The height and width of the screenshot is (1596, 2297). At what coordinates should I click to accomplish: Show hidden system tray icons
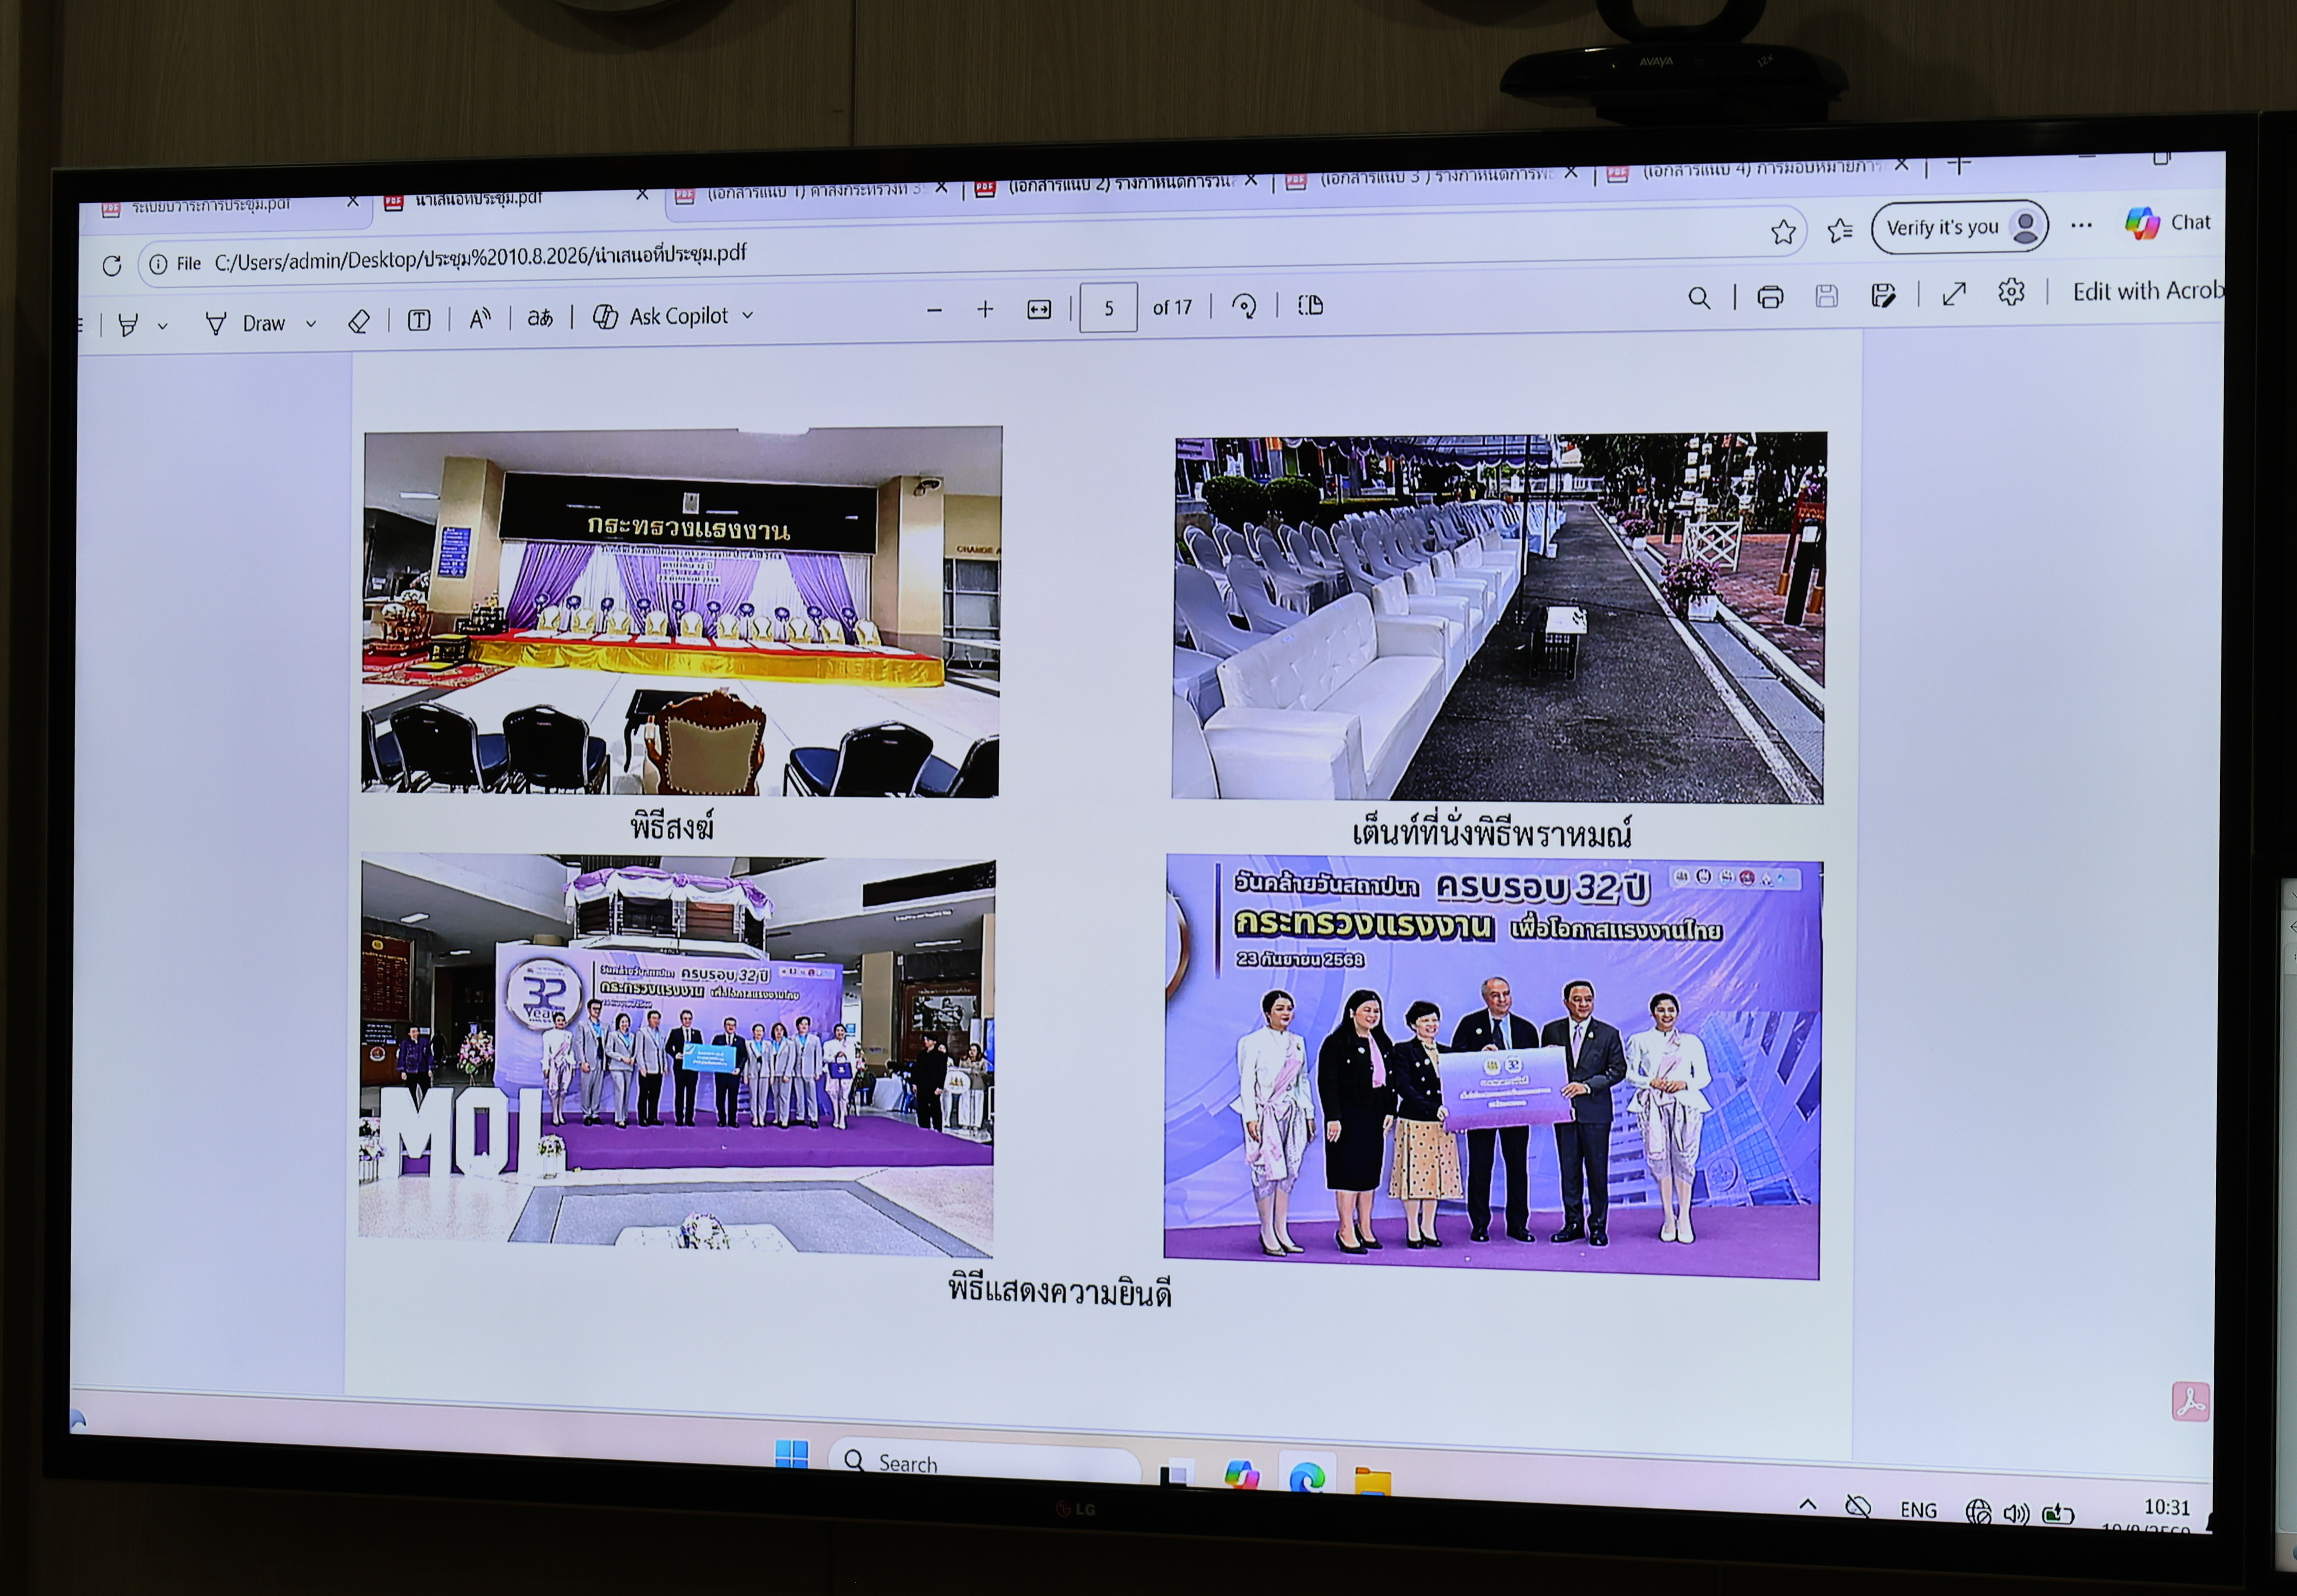(x=1808, y=1504)
